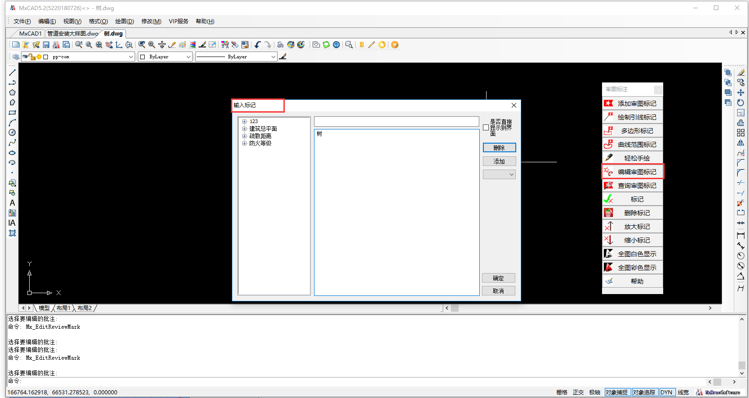
Task: Toggle 正交 ortho mode in status bar
Action: click(578, 392)
